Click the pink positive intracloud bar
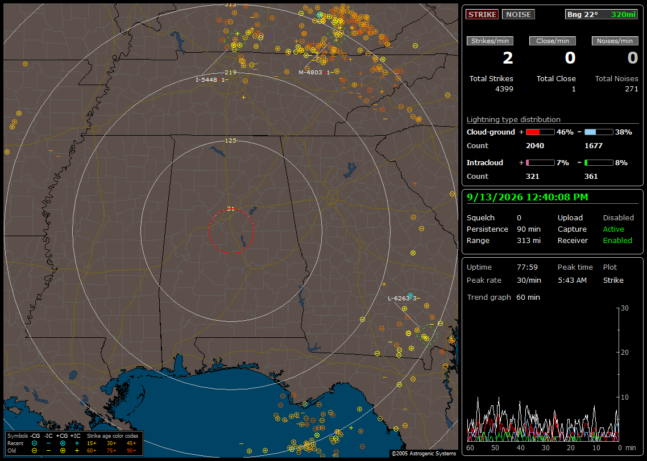 [540, 163]
